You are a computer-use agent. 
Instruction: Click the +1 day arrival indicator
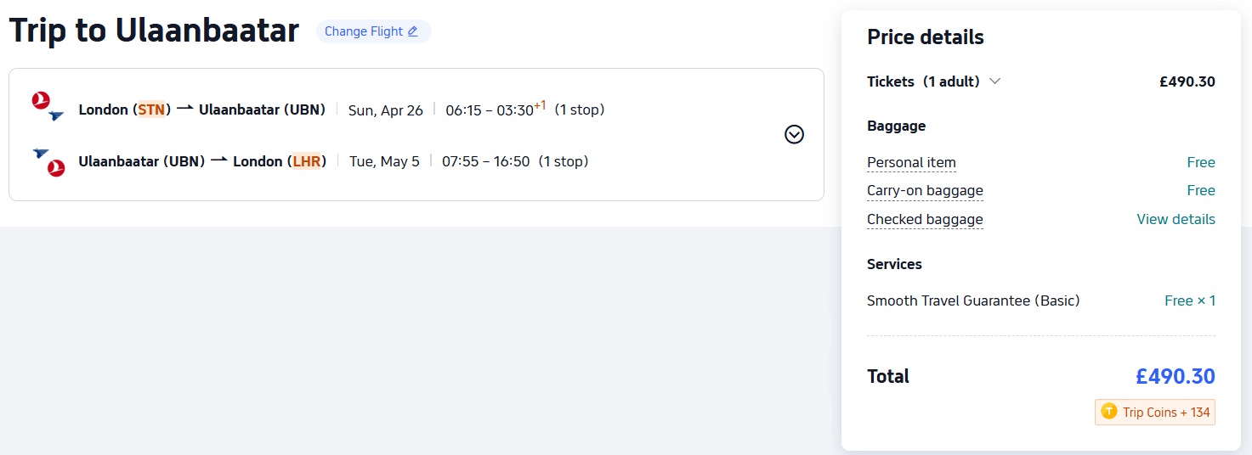(x=540, y=105)
